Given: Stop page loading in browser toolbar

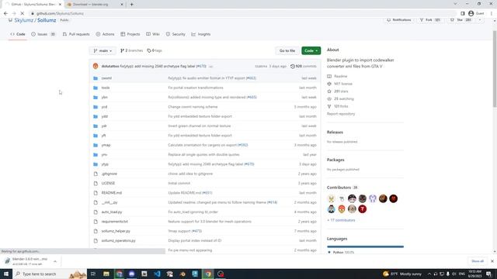Looking at the screenshot, I should tap(23, 14).
